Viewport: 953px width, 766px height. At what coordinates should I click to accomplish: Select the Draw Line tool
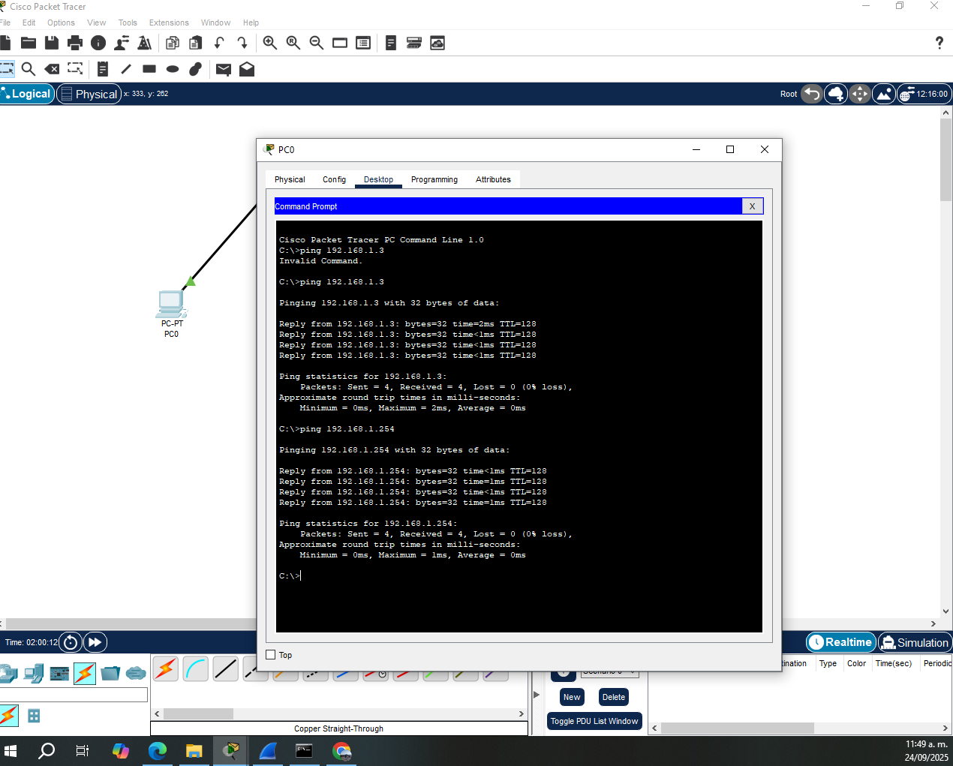126,69
